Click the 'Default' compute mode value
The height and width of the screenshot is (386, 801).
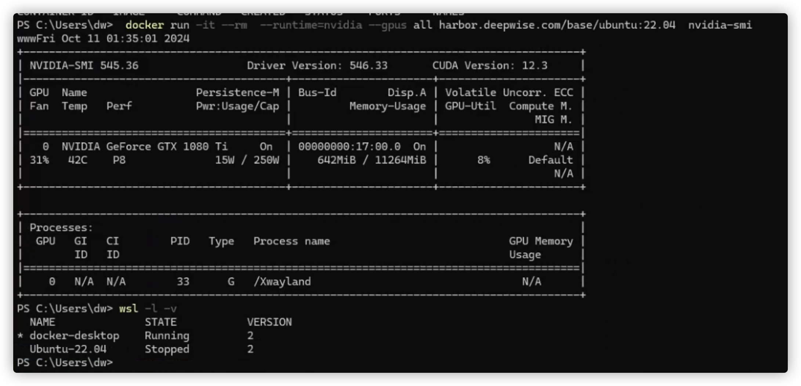click(x=551, y=160)
